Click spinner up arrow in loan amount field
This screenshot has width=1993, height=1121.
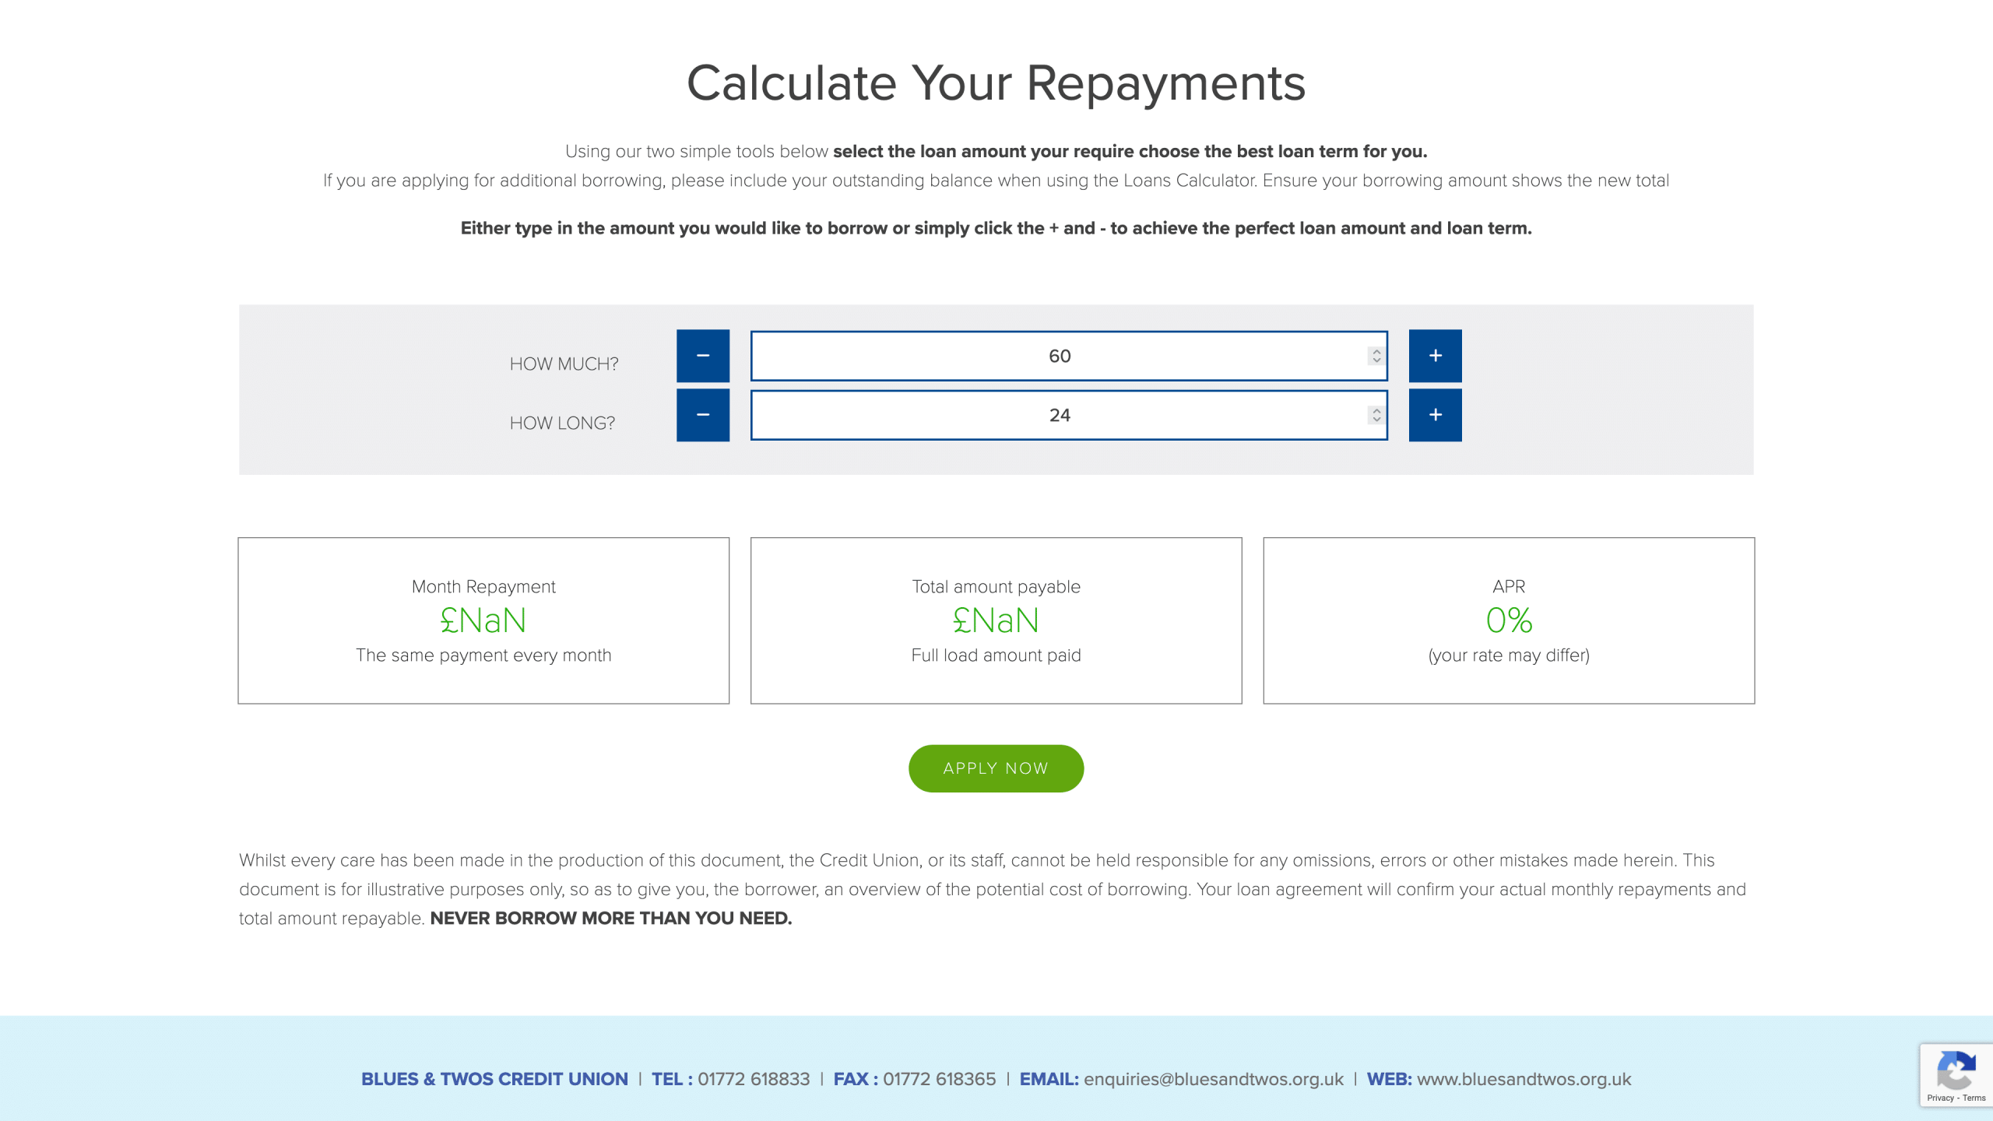pyautogui.click(x=1376, y=351)
